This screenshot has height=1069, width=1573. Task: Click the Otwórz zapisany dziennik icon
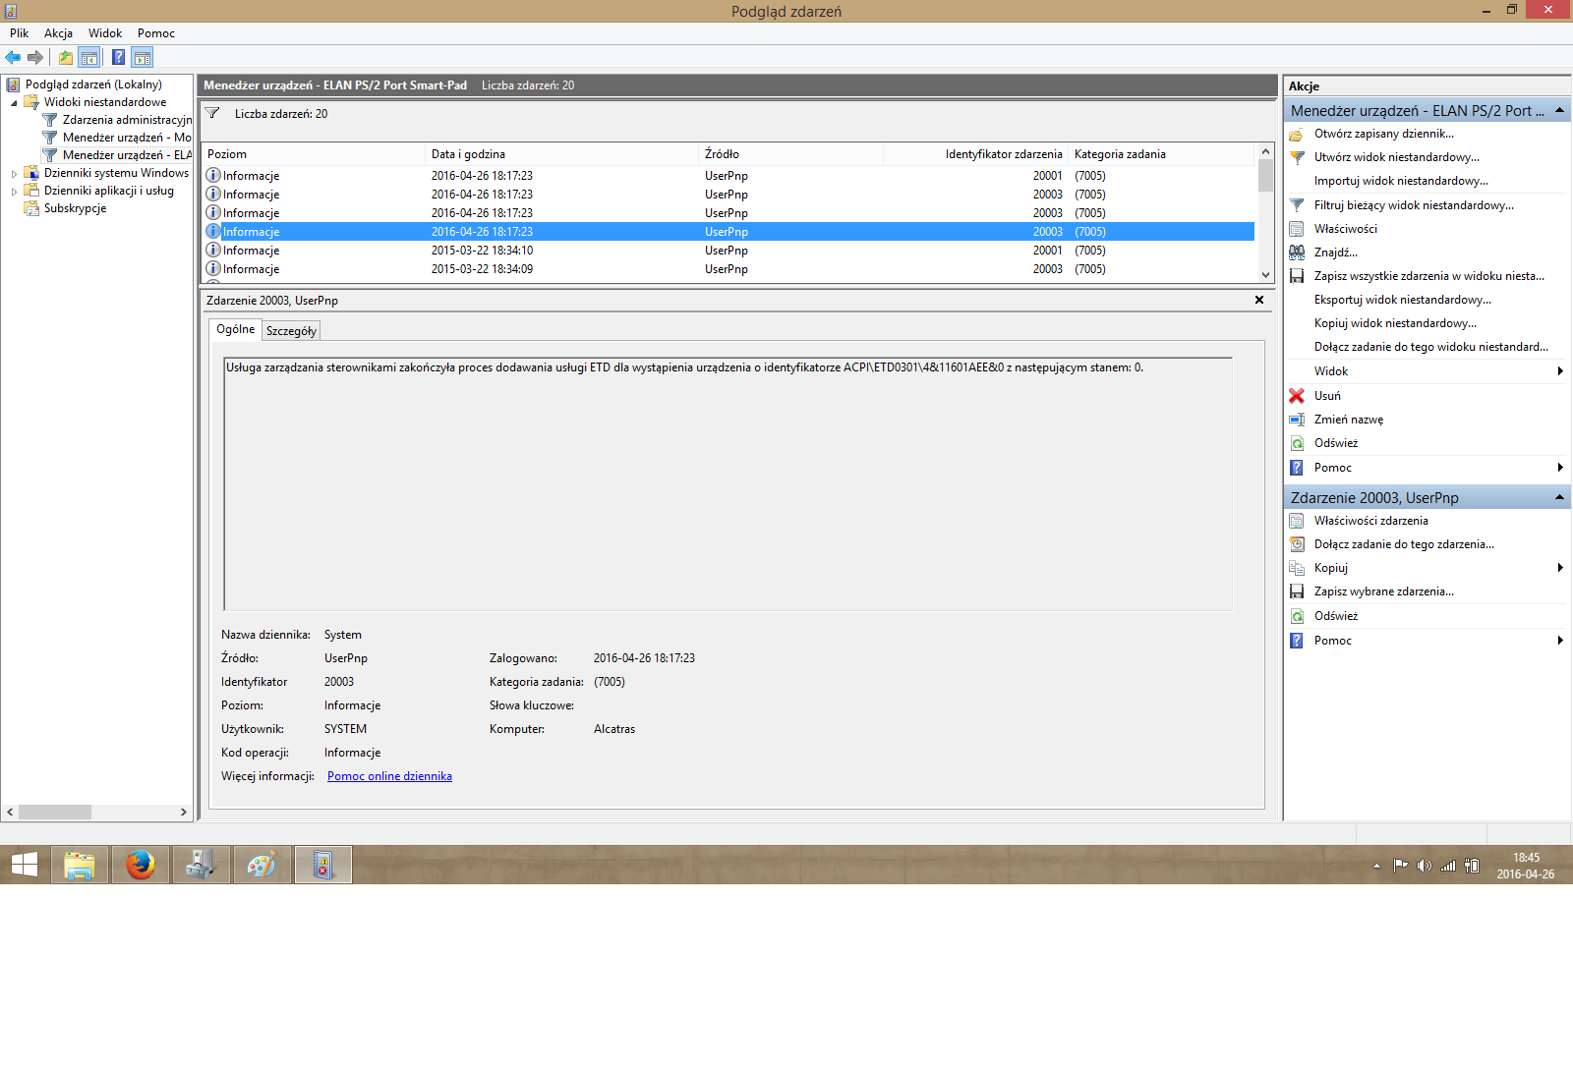click(x=1297, y=134)
